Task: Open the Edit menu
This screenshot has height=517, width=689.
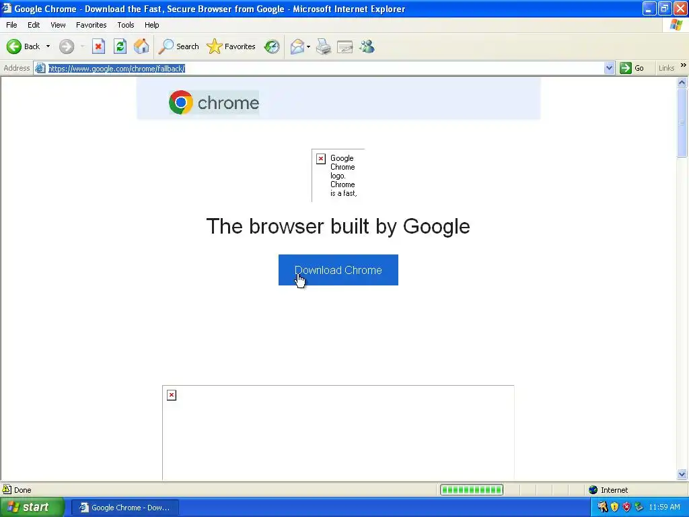Action: pyautogui.click(x=34, y=25)
